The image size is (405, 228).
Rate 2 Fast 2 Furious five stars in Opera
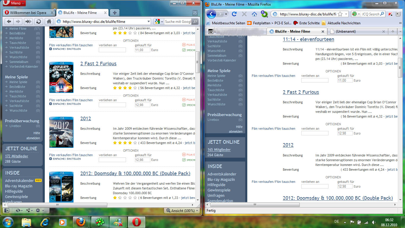tap(135, 88)
